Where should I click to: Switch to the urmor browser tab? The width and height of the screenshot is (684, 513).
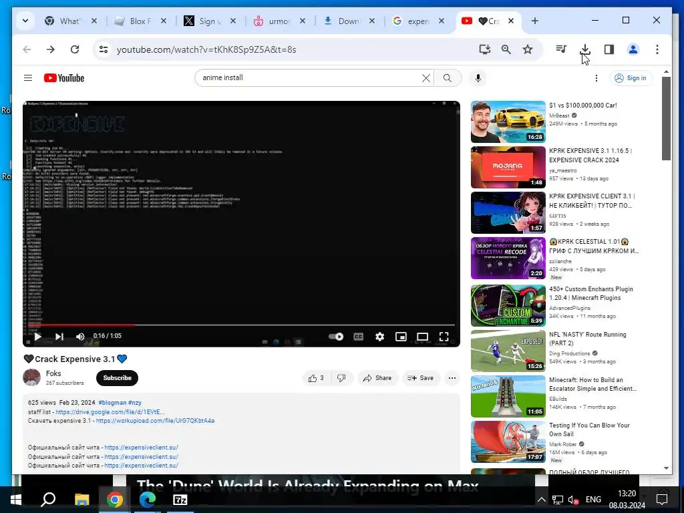pos(279,21)
